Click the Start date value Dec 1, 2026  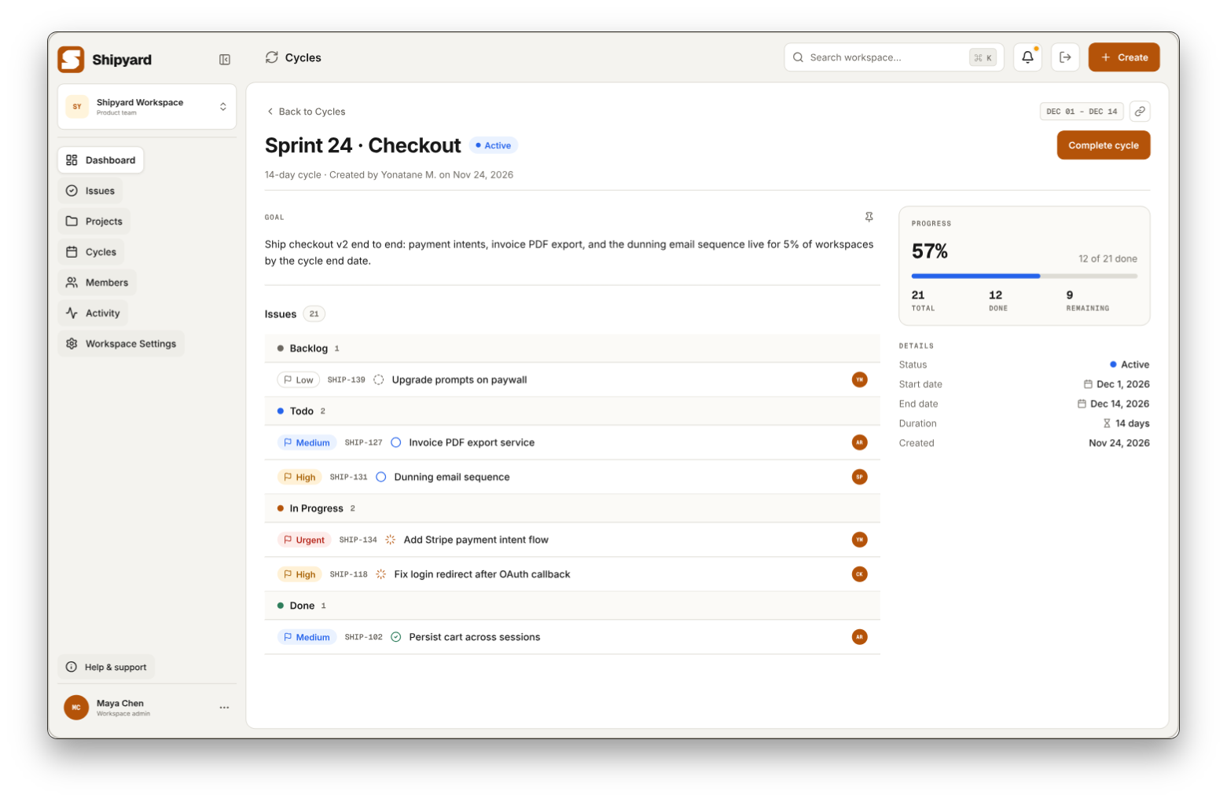[x=1122, y=385]
